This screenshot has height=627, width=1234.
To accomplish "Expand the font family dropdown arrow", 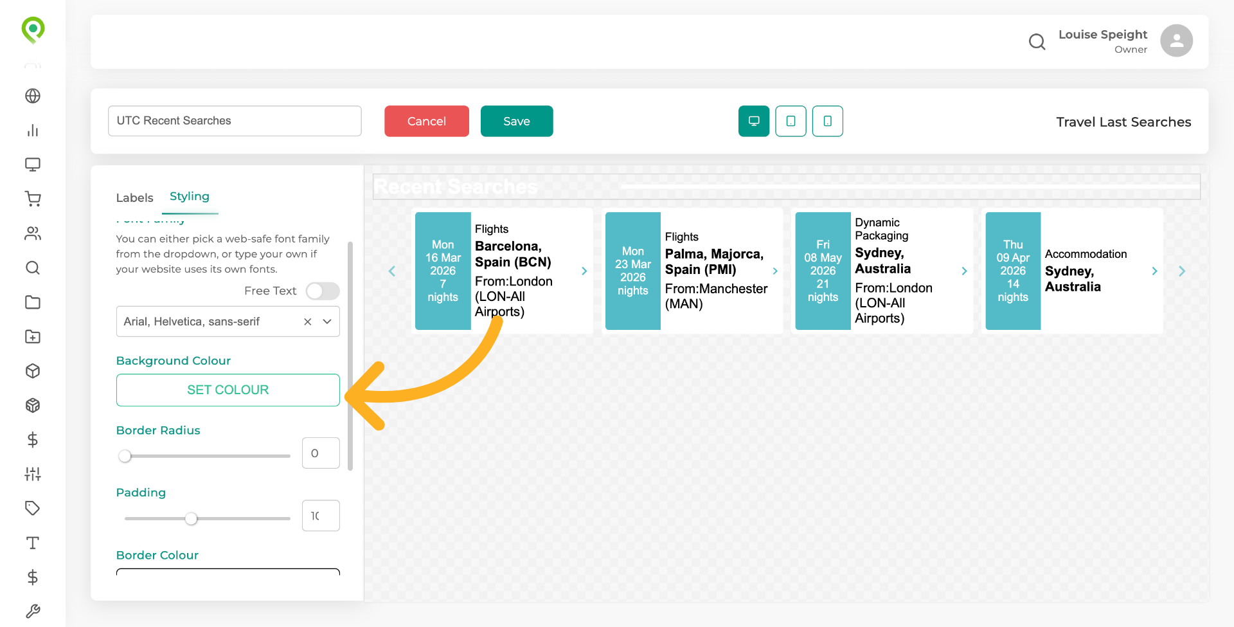I will click(327, 322).
